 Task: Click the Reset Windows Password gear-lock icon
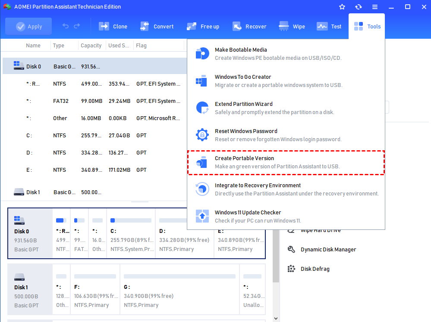tap(202, 135)
